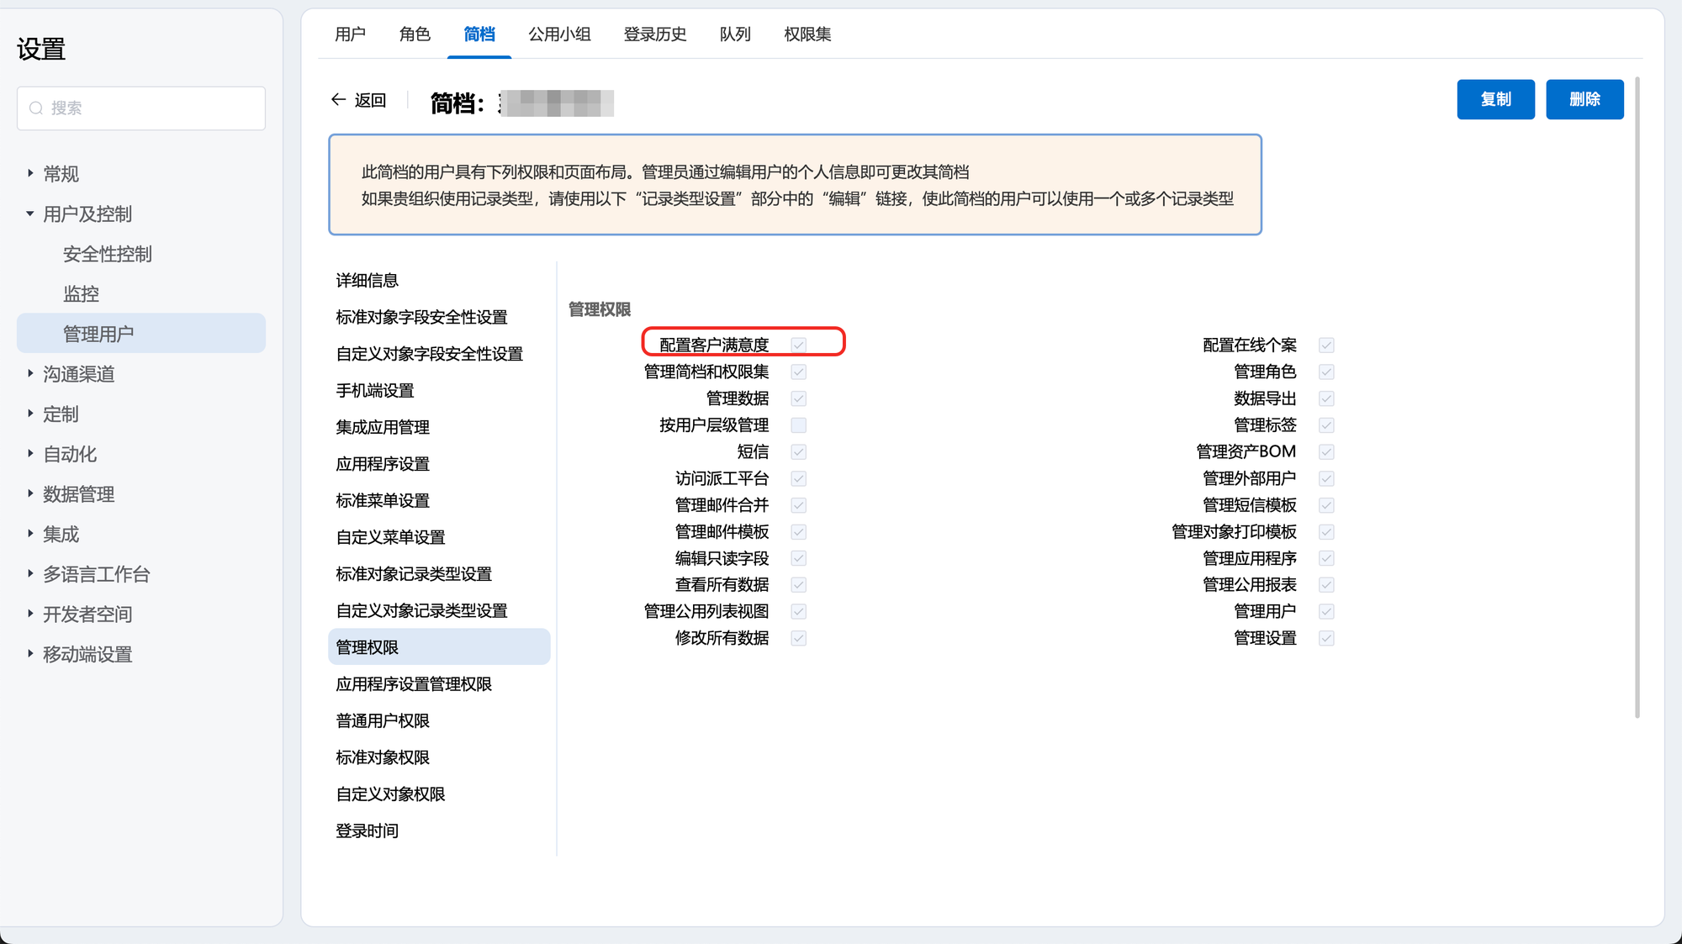Collapse the 用户及控制 section
Image resolution: width=1682 pixels, height=944 pixels.
tap(30, 214)
